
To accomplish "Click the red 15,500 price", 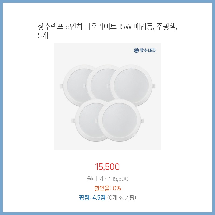I will pos(107,167).
